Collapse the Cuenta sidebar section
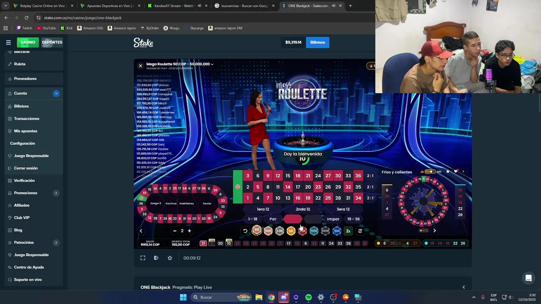Image resolution: width=541 pixels, height=304 pixels. point(56,93)
